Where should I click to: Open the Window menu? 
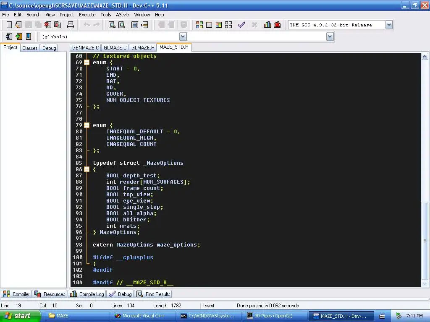[x=142, y=15]
